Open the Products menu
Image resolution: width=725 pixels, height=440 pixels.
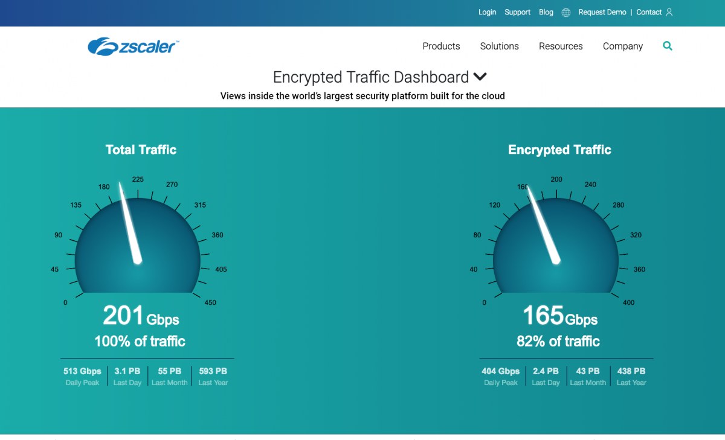441,46
